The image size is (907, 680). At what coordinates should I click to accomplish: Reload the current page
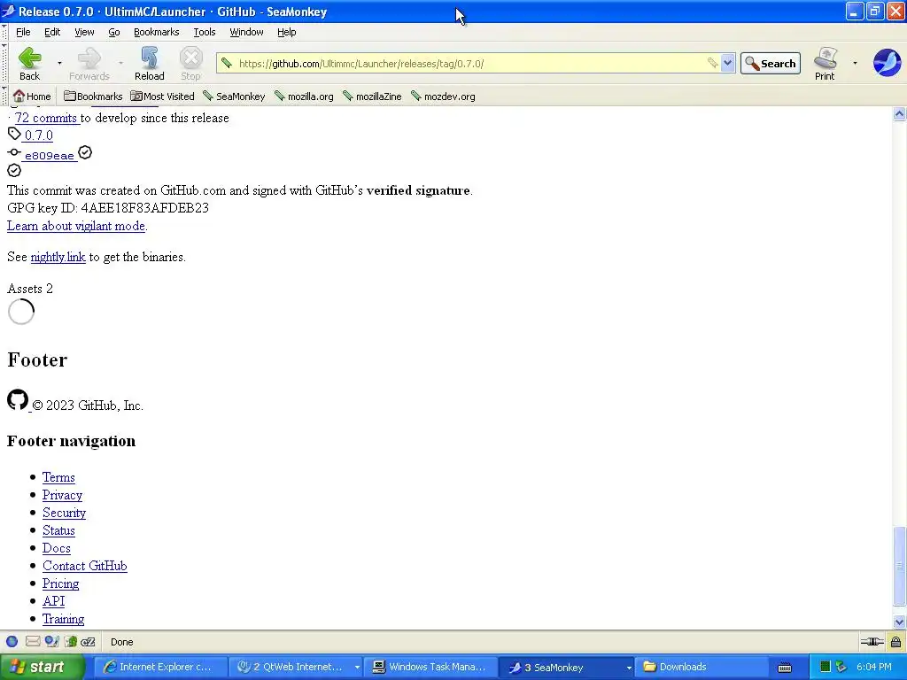point(149,64)
